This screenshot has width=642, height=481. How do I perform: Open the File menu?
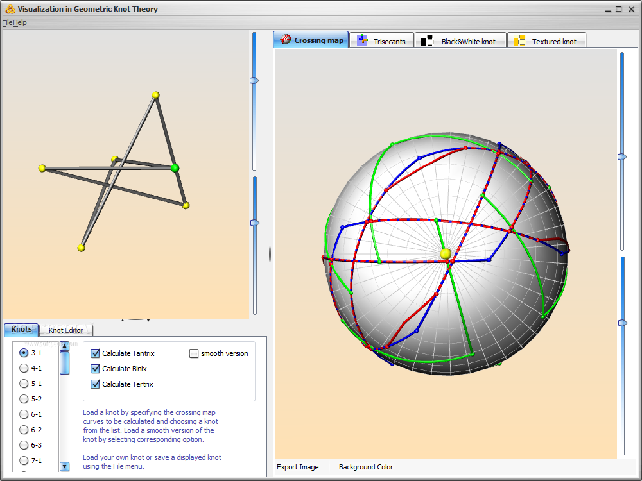(x=7, y=22)
